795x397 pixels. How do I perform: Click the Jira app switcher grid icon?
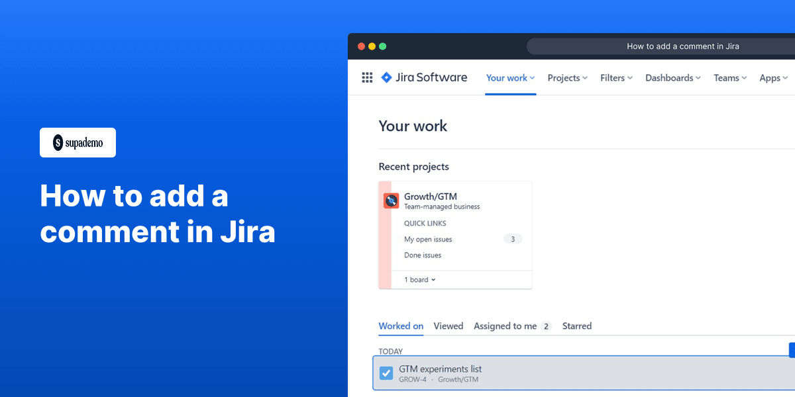pyautogui.click(x=367, y=77)
